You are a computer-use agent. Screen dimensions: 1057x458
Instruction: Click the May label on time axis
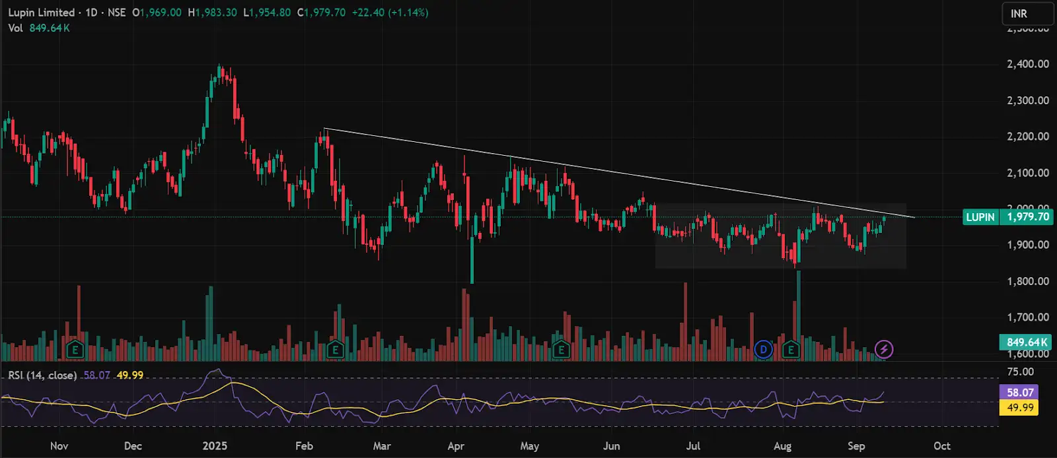(x=529, y=446)
